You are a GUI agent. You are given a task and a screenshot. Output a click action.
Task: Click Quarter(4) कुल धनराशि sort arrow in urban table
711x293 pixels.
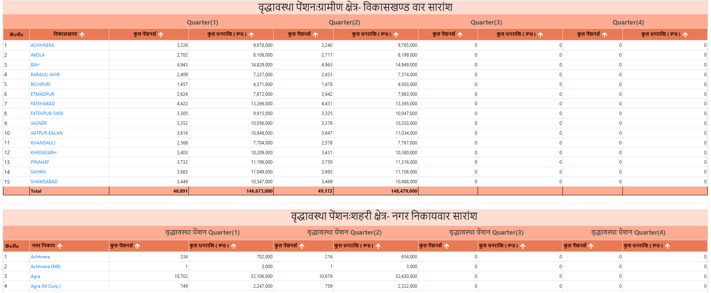click(668, 246)
